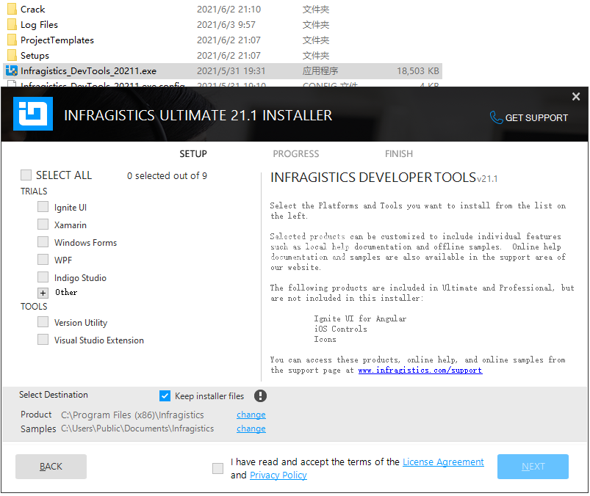Screen dimensions: 590x496
Task: Check the Visual Studio Extension checkbox
Action: point(43,340)
